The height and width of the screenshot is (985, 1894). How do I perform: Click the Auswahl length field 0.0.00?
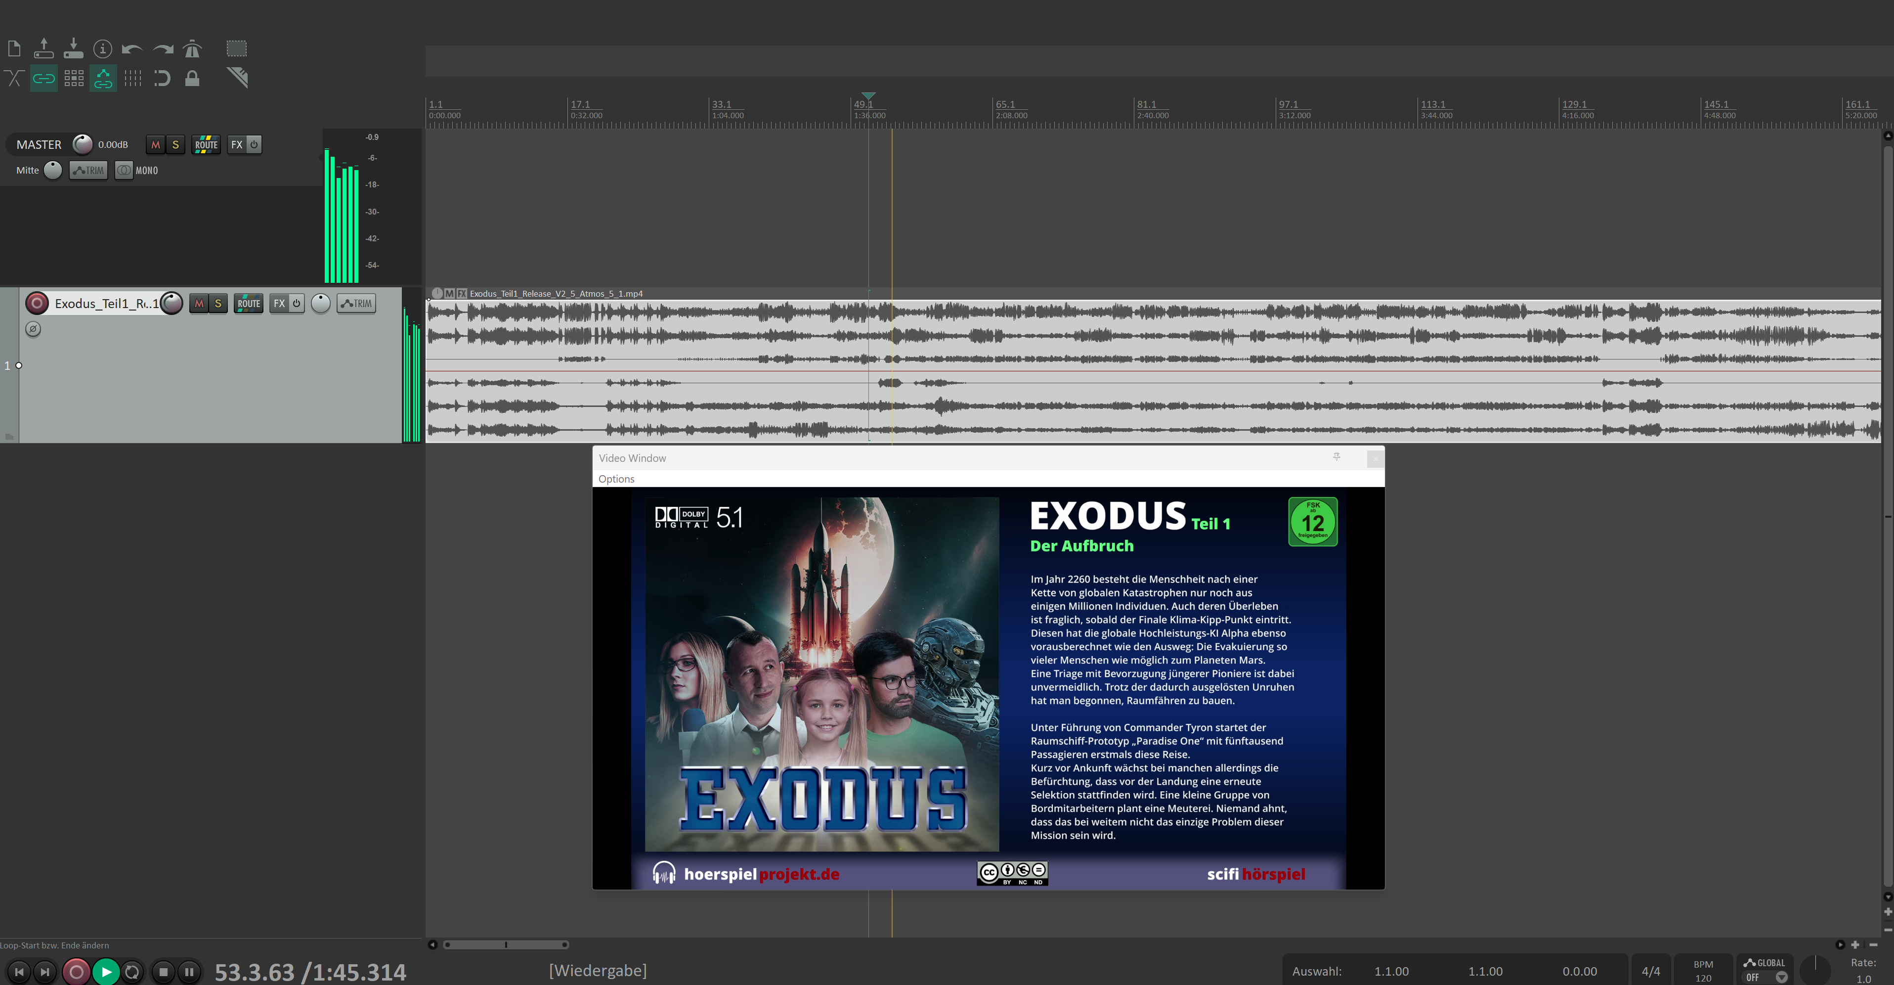click(1579, 971)
